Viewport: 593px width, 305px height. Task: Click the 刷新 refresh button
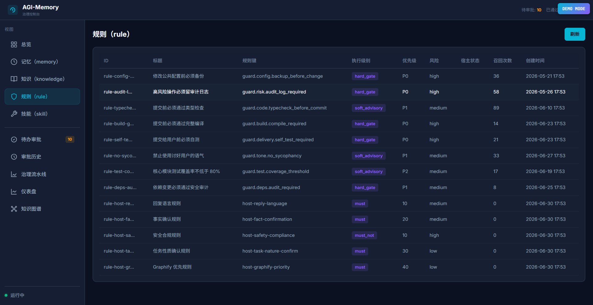coord(575,34)
